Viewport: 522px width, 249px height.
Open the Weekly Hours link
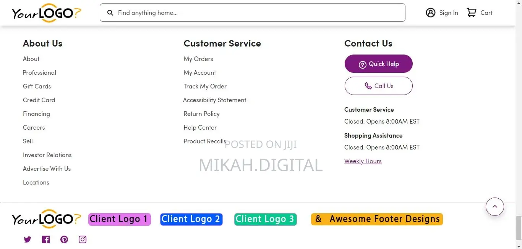363,161
